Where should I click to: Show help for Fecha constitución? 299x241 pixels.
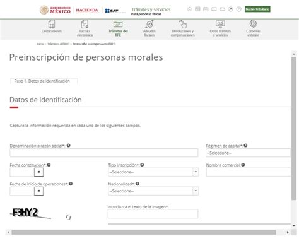click(x=49, y=165)
